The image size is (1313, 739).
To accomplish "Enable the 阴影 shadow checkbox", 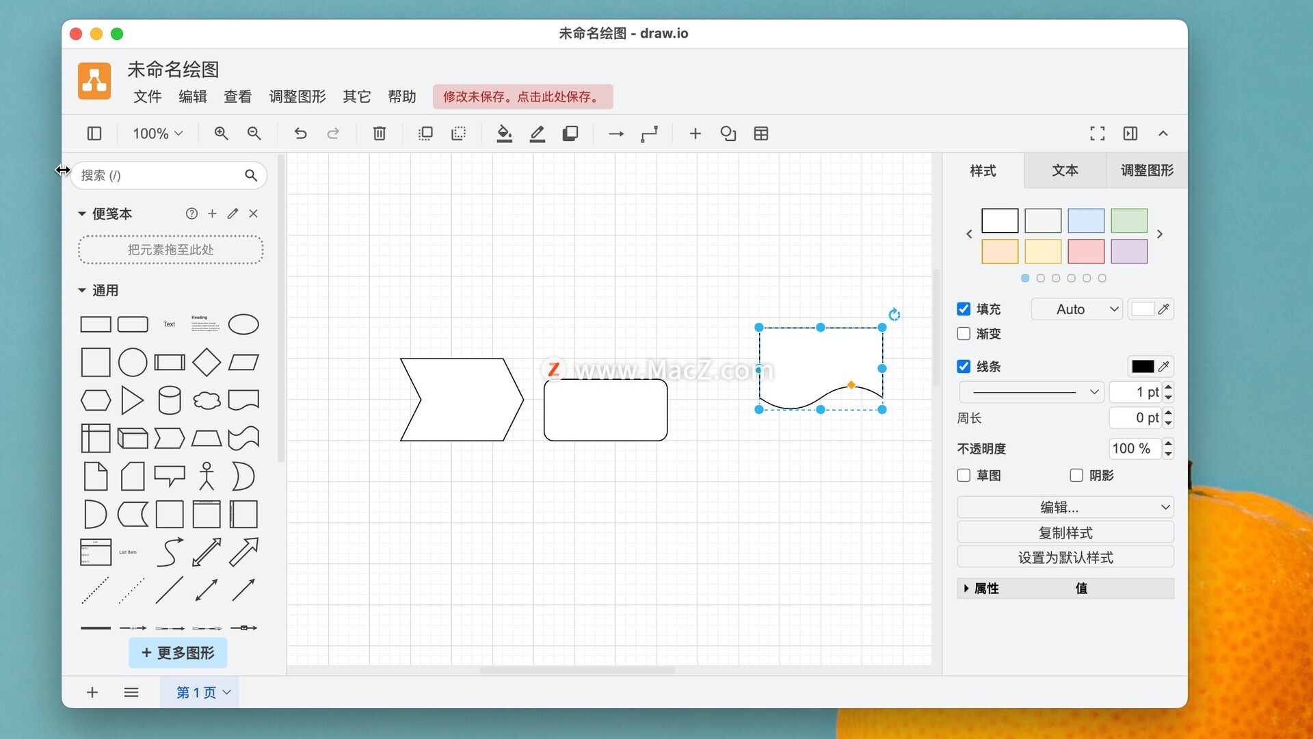I will point(1076,476).
